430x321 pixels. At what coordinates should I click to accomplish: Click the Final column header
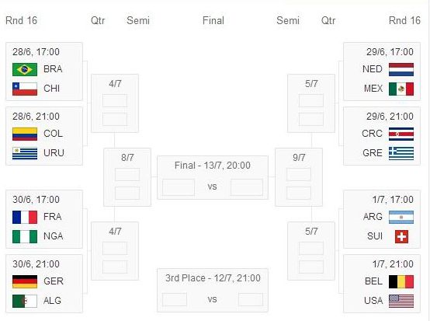213,20
